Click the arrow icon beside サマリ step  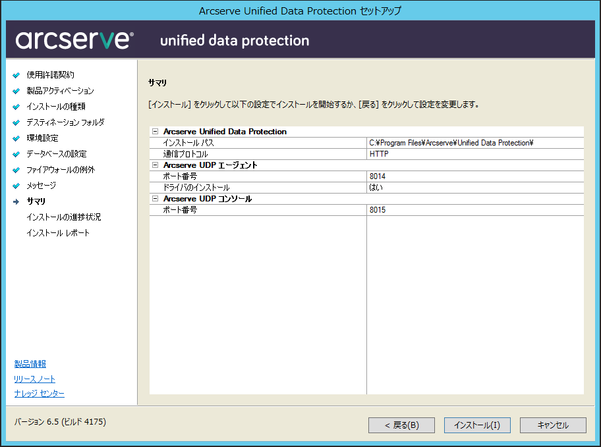coord(16,201)
